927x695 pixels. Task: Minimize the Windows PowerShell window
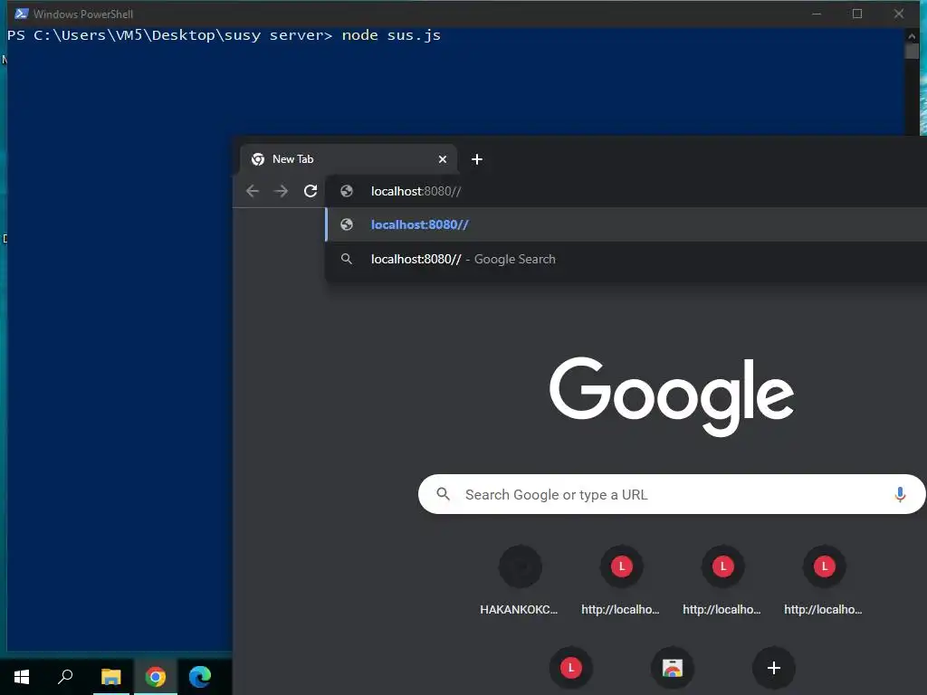[x=817, y=14]
